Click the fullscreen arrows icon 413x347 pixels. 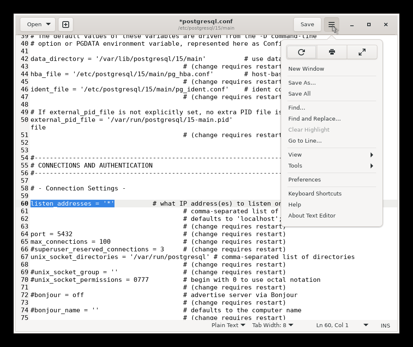click(362, 52)
